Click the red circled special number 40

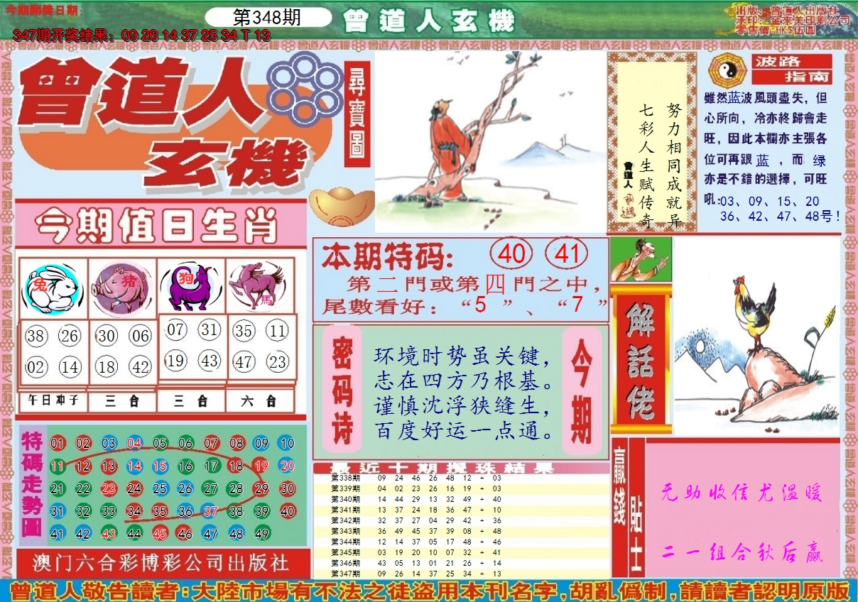(x=511, y=254)
